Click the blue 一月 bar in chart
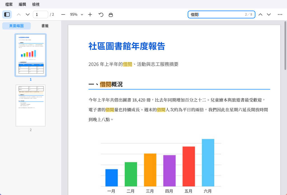The height and width of the screenshot is (195, 287). pyautogui.click(x=111, y=178)
